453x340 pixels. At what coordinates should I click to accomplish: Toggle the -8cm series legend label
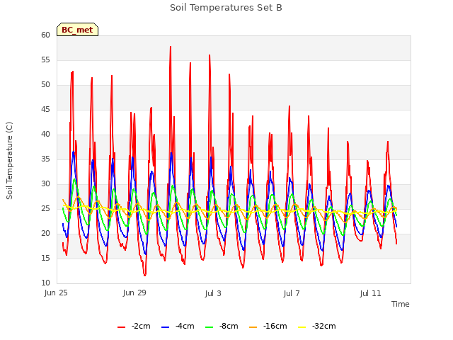pyautogui.click(x=229, y=326)
